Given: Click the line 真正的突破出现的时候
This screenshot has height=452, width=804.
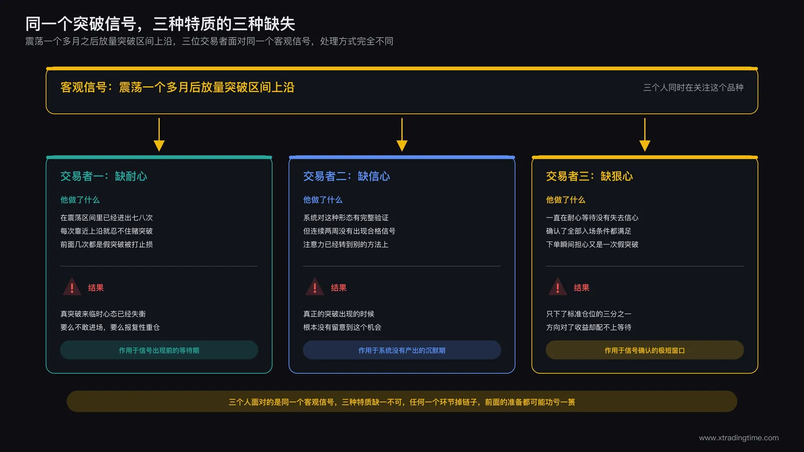Looking at the screenshot, I should click(339, 314).
